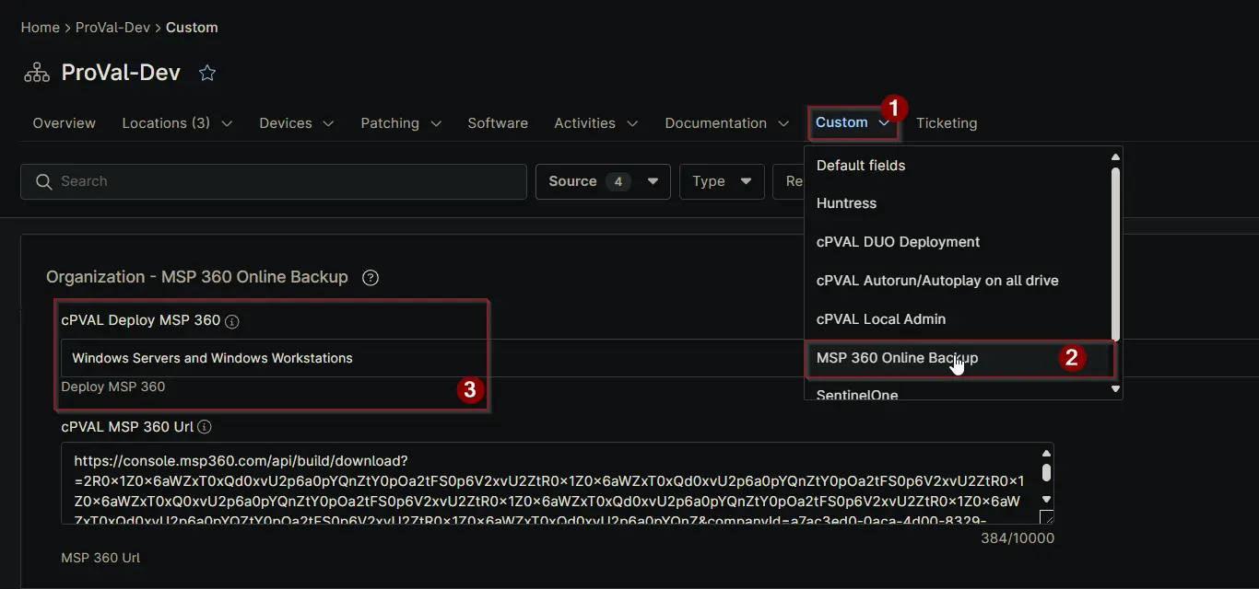The width and height of the screenshot is (1259, 589).
Task: Switch to the Software tab
Action: click(x=498, y=123)
